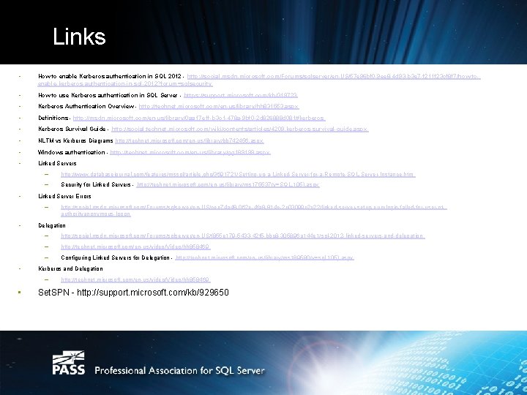Click 'Kerberos Authentication Overview' label text
Screen dimensions: 527x395
pos(86,107)
